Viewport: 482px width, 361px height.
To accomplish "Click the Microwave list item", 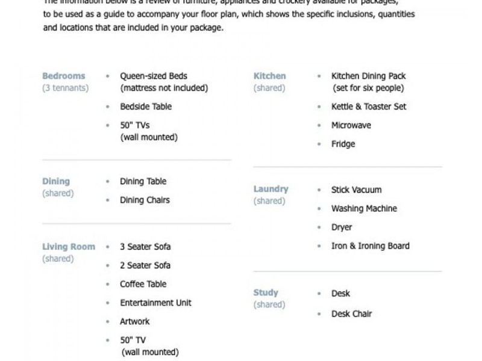I will 351,125.
